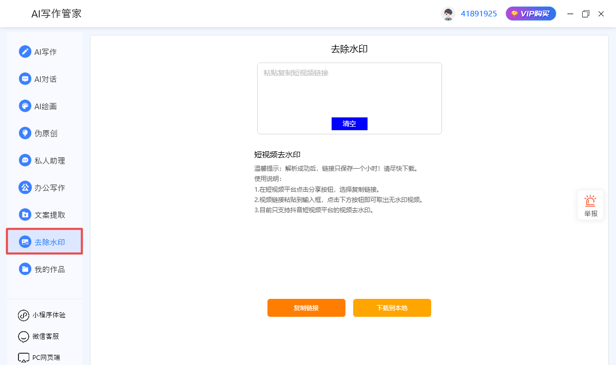Open the 小程序体验 link

pyautogui.click(x=42, y=315)
